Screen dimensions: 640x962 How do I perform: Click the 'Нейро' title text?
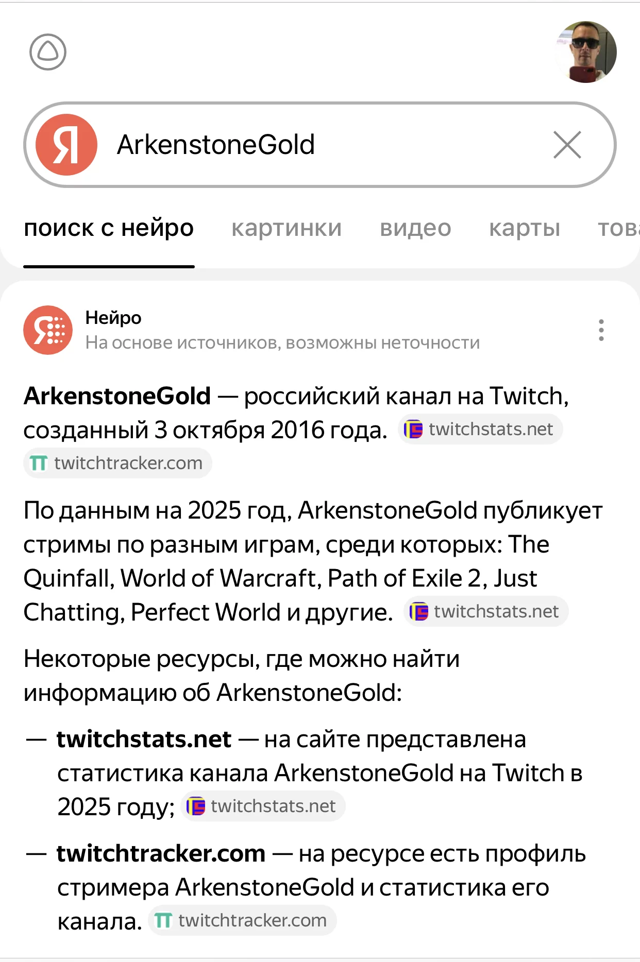[x=113, y=318]
